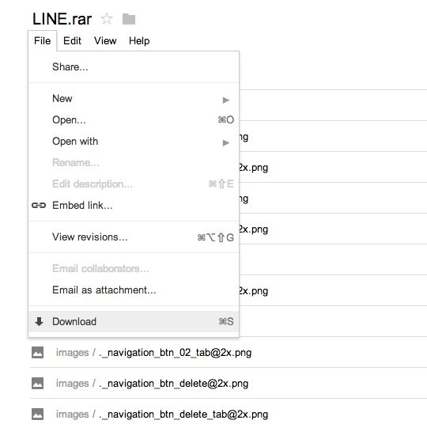Click the folder icon beside LINE.rar title
The width and height of the screenshot is (427, 424).
(x=129, y=19)
